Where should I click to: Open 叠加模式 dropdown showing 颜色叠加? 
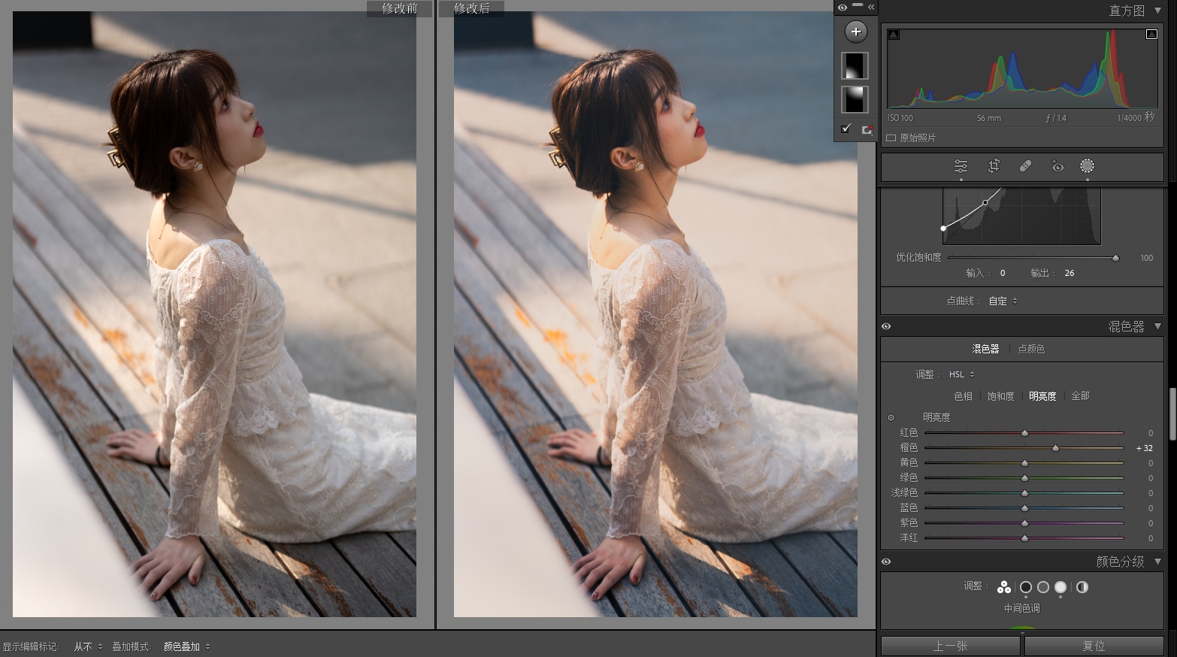186,646
